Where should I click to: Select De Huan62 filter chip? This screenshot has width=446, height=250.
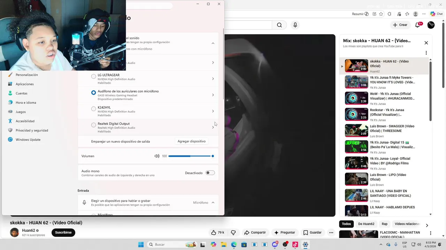pyautogui.click(x=366, y=224)
